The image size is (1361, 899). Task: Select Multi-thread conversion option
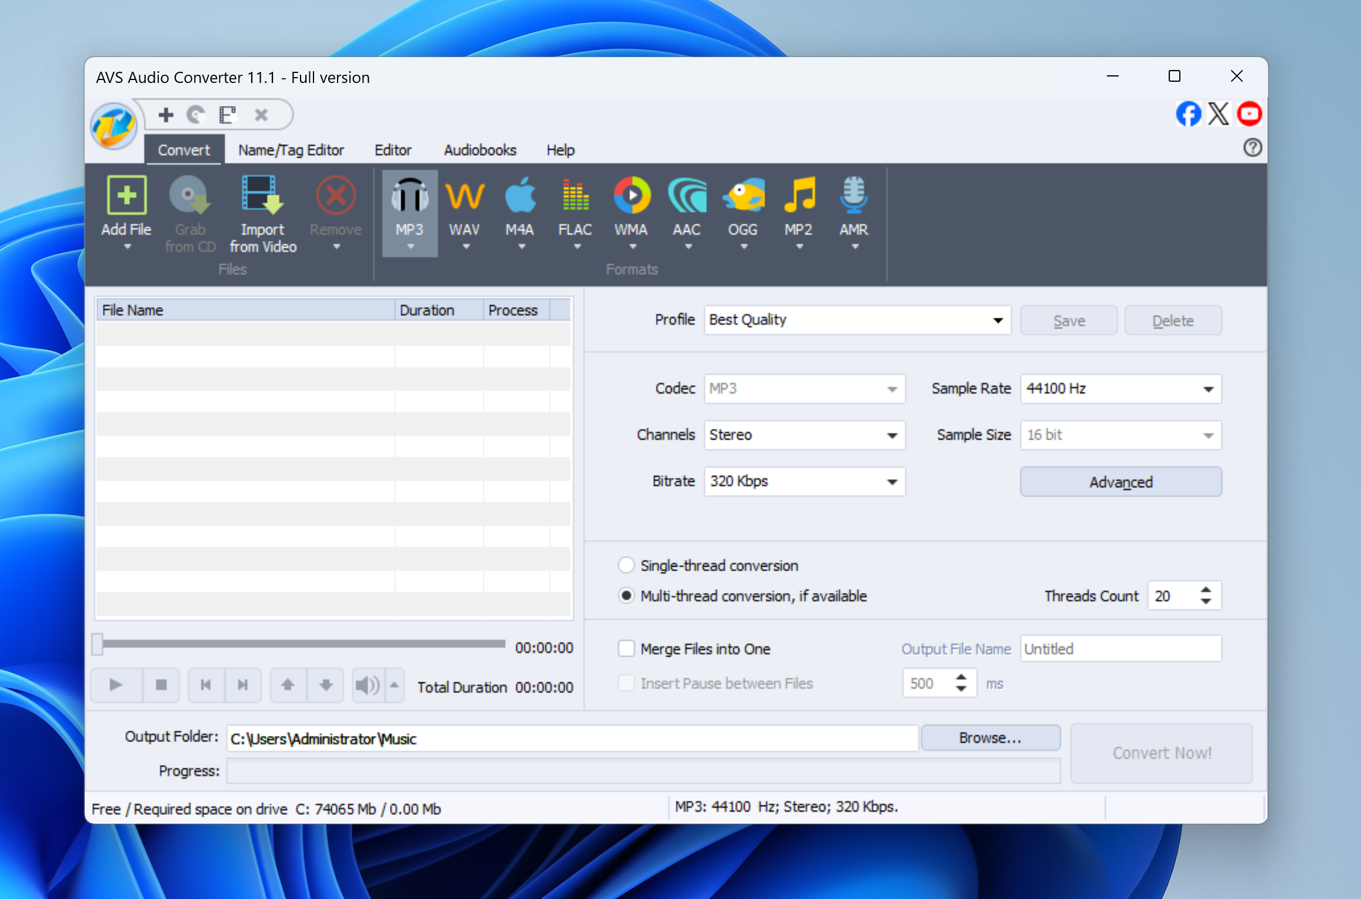[x=626, y=596]
